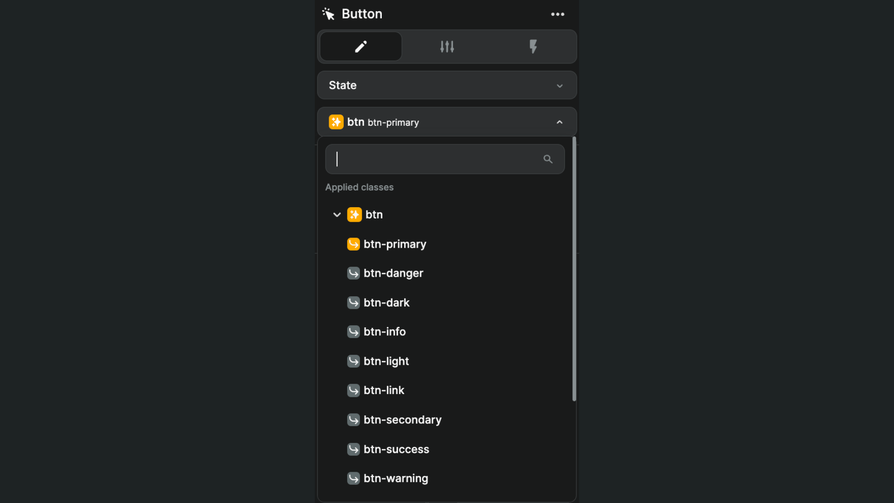Apply the btn-danger combo class
This screenshot has width=894, height=503.
tap(393, 273)
